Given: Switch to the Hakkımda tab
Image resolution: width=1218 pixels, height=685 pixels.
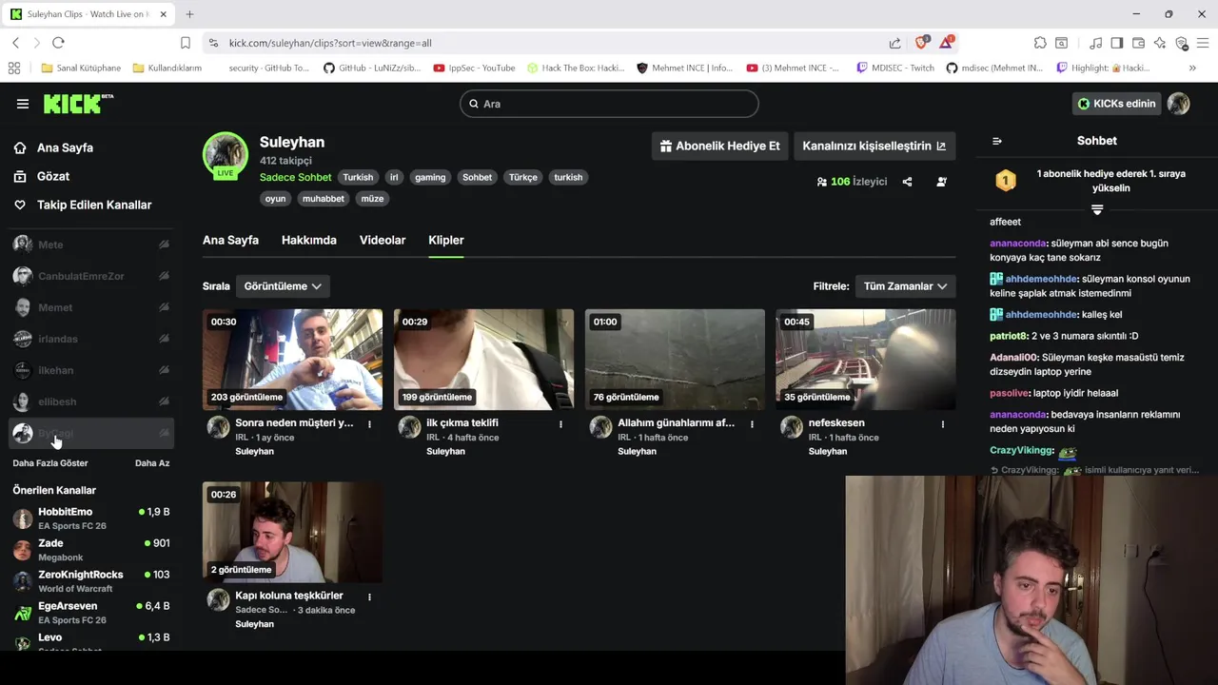Looking at the screenshot, I should 309,240.
